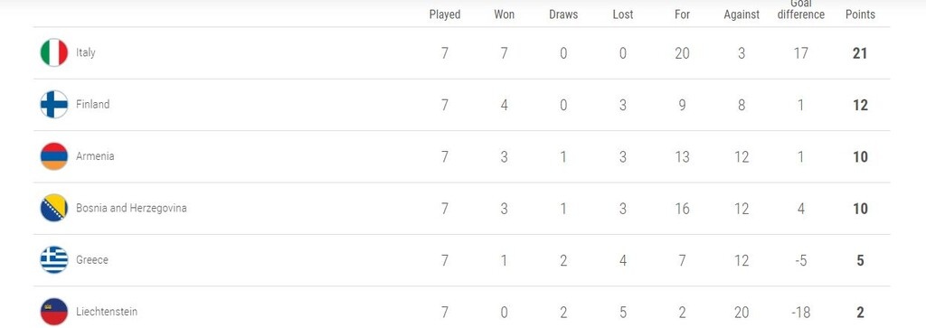Click the Liechtenstein flag icon
The image size is (926, 328).
[x=53, y=312]
